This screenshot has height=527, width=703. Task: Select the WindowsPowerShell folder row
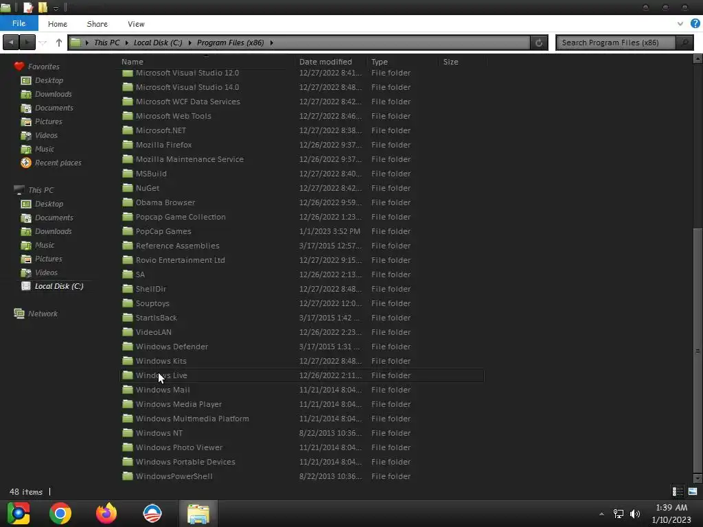coord(302,476)
